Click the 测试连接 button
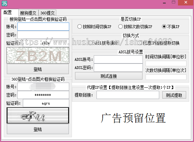The width and height of the screenshot is (194, 142). 109,76
